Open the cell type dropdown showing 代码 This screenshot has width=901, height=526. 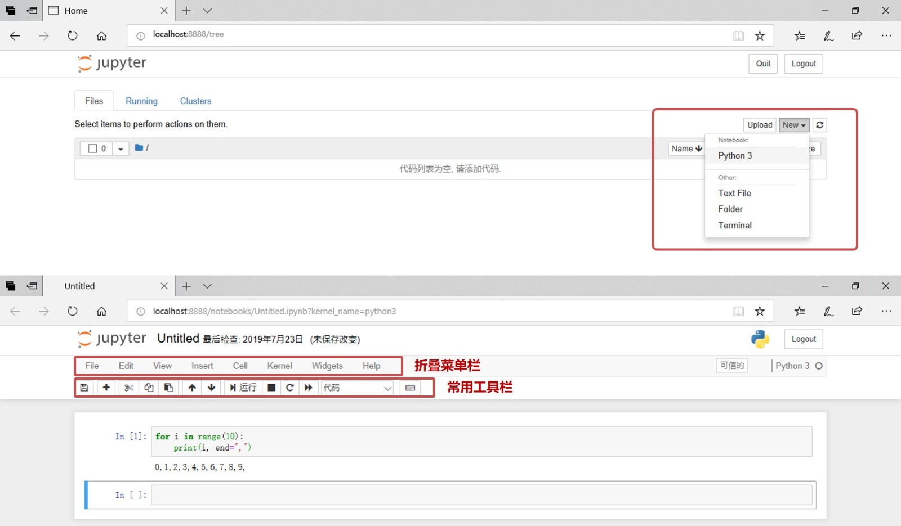[358, 388]
